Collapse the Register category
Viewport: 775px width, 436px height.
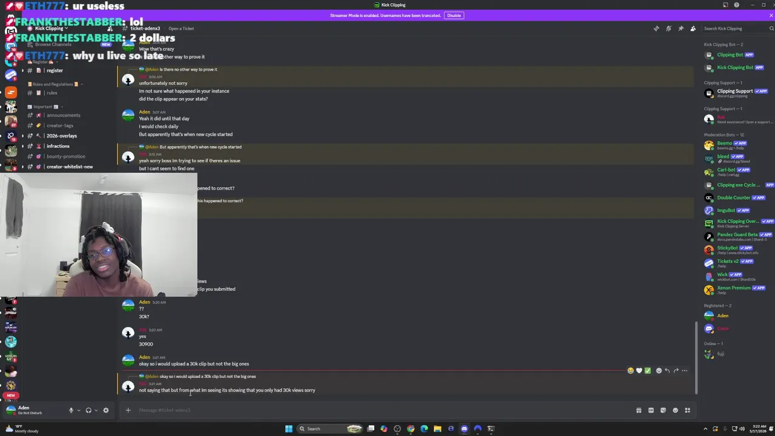tap(42, 62)
